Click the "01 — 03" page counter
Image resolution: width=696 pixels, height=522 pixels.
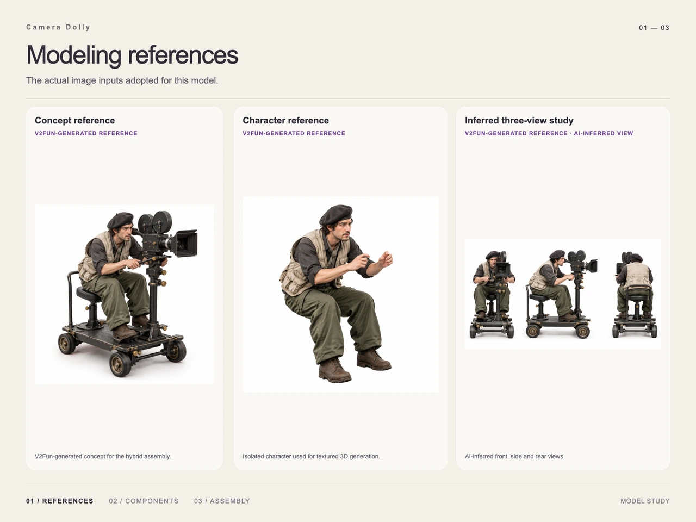[x=654, y=28]
